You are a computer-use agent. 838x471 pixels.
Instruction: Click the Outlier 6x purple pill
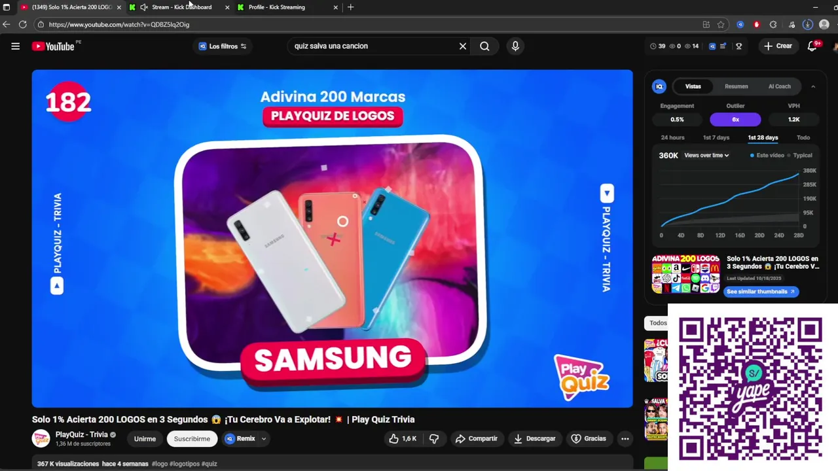coord(735,120)
